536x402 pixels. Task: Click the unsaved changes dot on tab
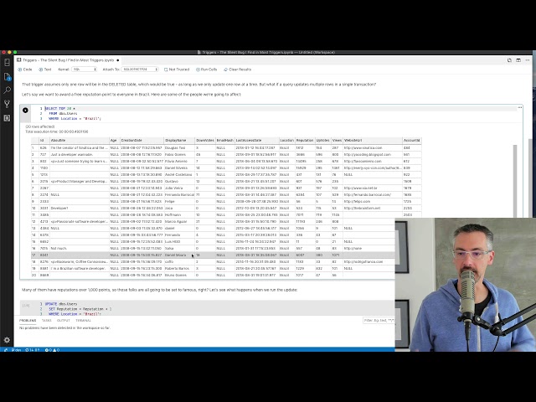tap(118, 60)
